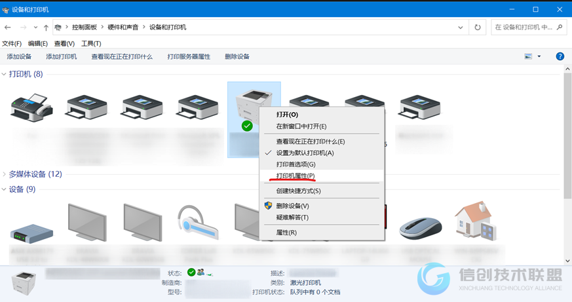572x302 pixels.
Task: Click the search magnifier icon
Action: point(560,27)
